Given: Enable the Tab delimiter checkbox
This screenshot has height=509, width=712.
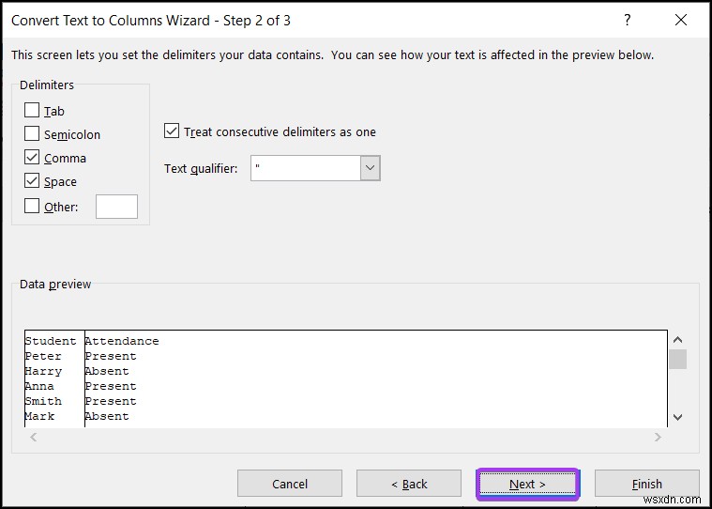Looking at the screenshot, I should pyautogui.click(x=32, y=111).
